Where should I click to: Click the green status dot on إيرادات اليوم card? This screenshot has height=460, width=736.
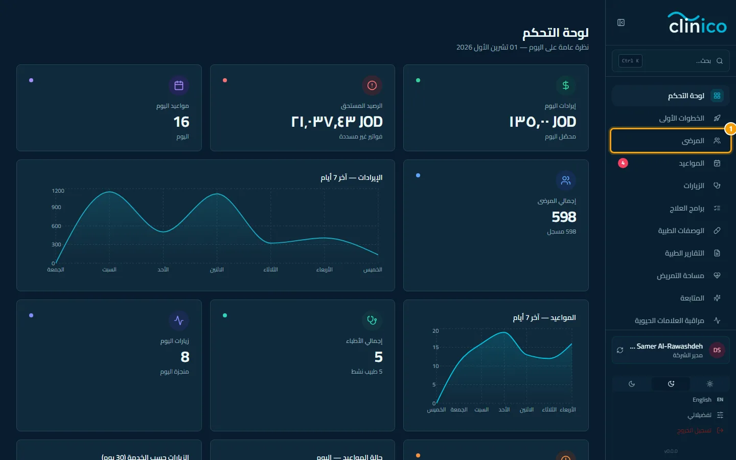pyautogui.click(x=418, y=80)
